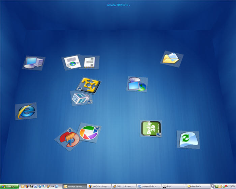
Task: Click green D system tray icon
Action: 216,186
